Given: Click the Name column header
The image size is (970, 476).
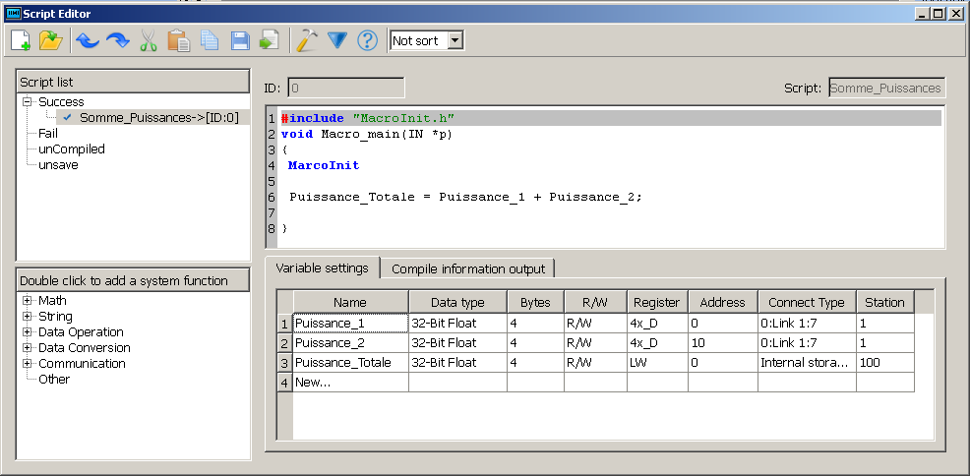Looking at the screenshot, I should pos(349,302).
